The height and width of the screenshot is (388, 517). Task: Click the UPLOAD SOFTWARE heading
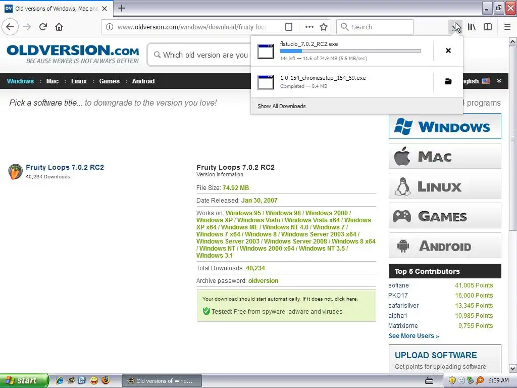click(x=436, y=355)
